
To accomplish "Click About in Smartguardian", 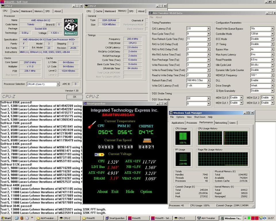I will tap(102, 192).
